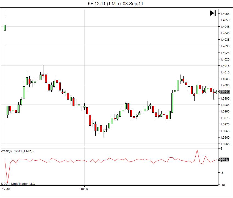Click the 1.3980 price axis label
Viewport: 233px width, 198px height.
coord(225,111)
